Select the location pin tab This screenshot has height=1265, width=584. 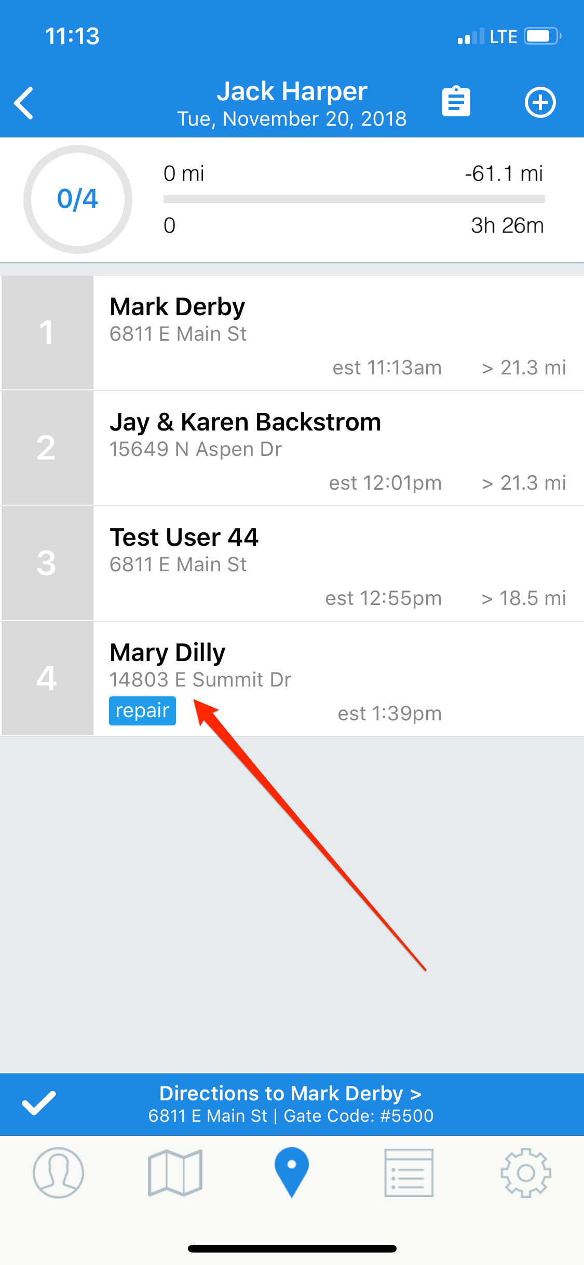click(x=292, y=1172)
